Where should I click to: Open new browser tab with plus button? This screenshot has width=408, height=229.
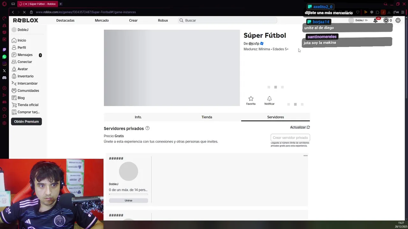[x=61, y=4]
